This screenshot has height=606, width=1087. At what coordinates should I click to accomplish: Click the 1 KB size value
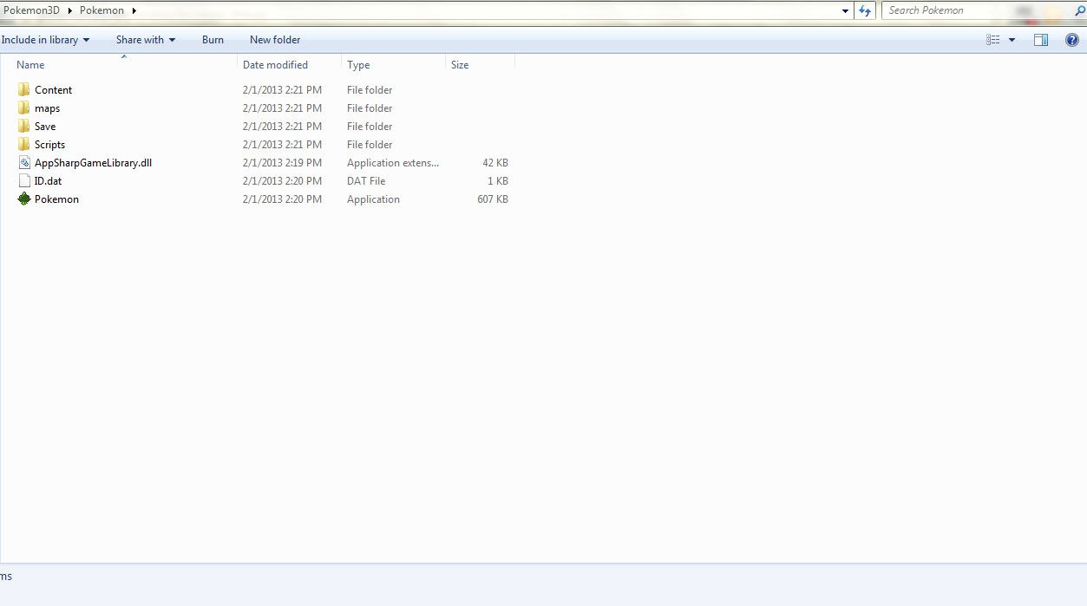[498, 181]
